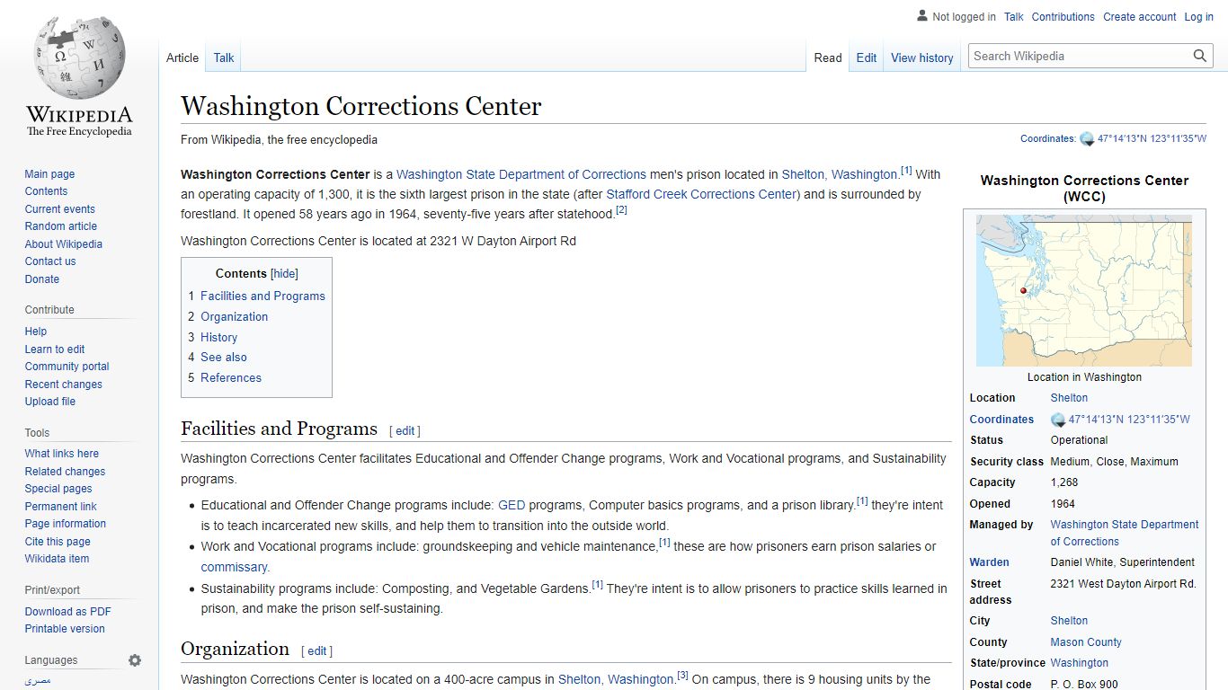Image resolution: width=1228 pixels, height=690 pixels.
Task: Jump to References in Contents
Action: tap(231, 377)
